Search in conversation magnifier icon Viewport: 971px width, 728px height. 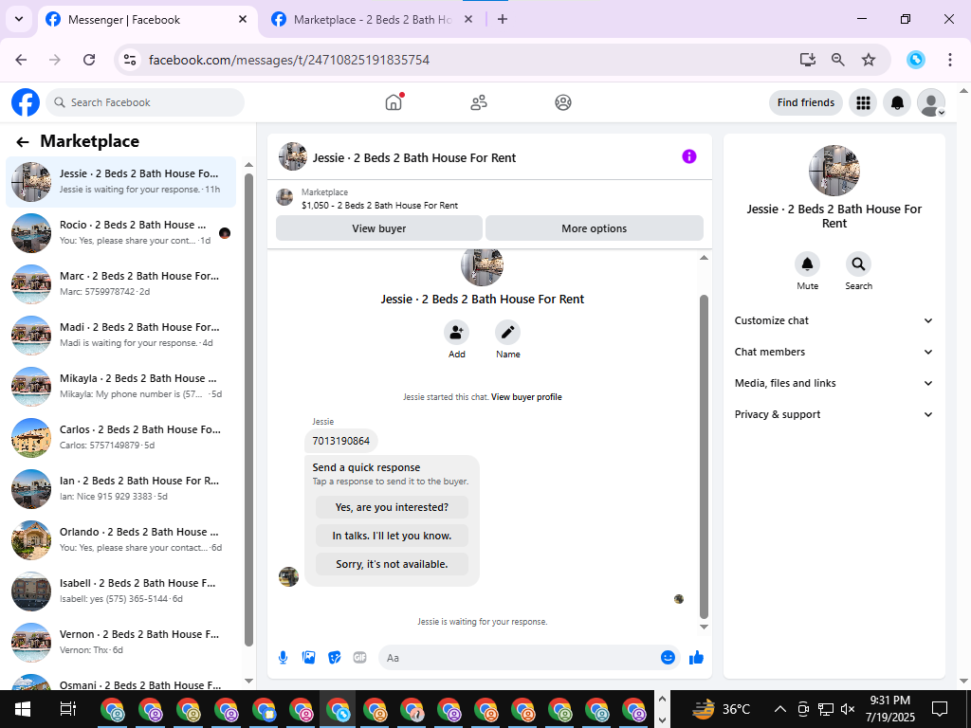(x=858, y=264)
